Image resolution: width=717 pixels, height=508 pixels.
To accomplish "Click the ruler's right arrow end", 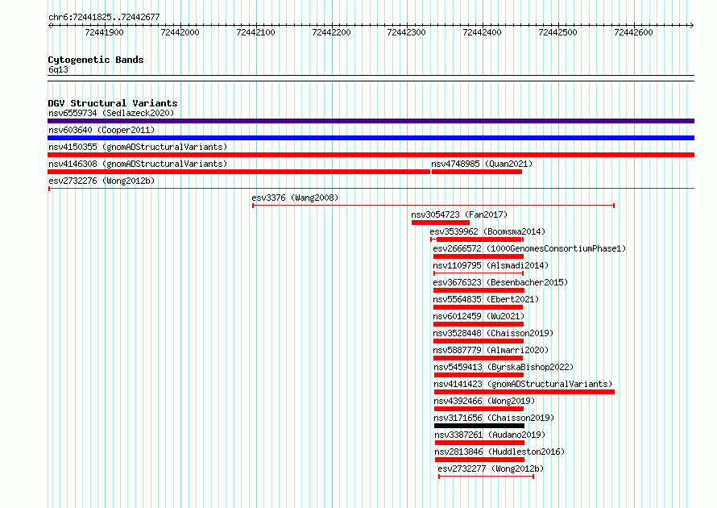I will 692,26.
